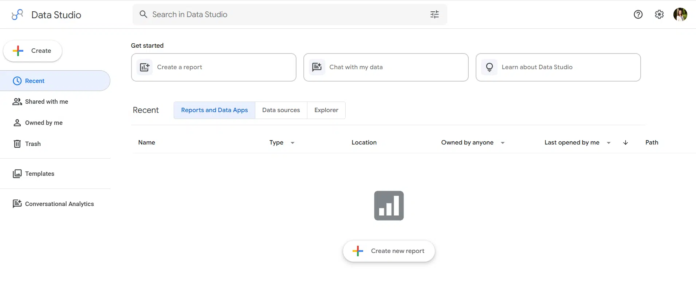Screen dimensions: 696x281
Task: Open Templates in the sidebar
Action: click(55, 174)
